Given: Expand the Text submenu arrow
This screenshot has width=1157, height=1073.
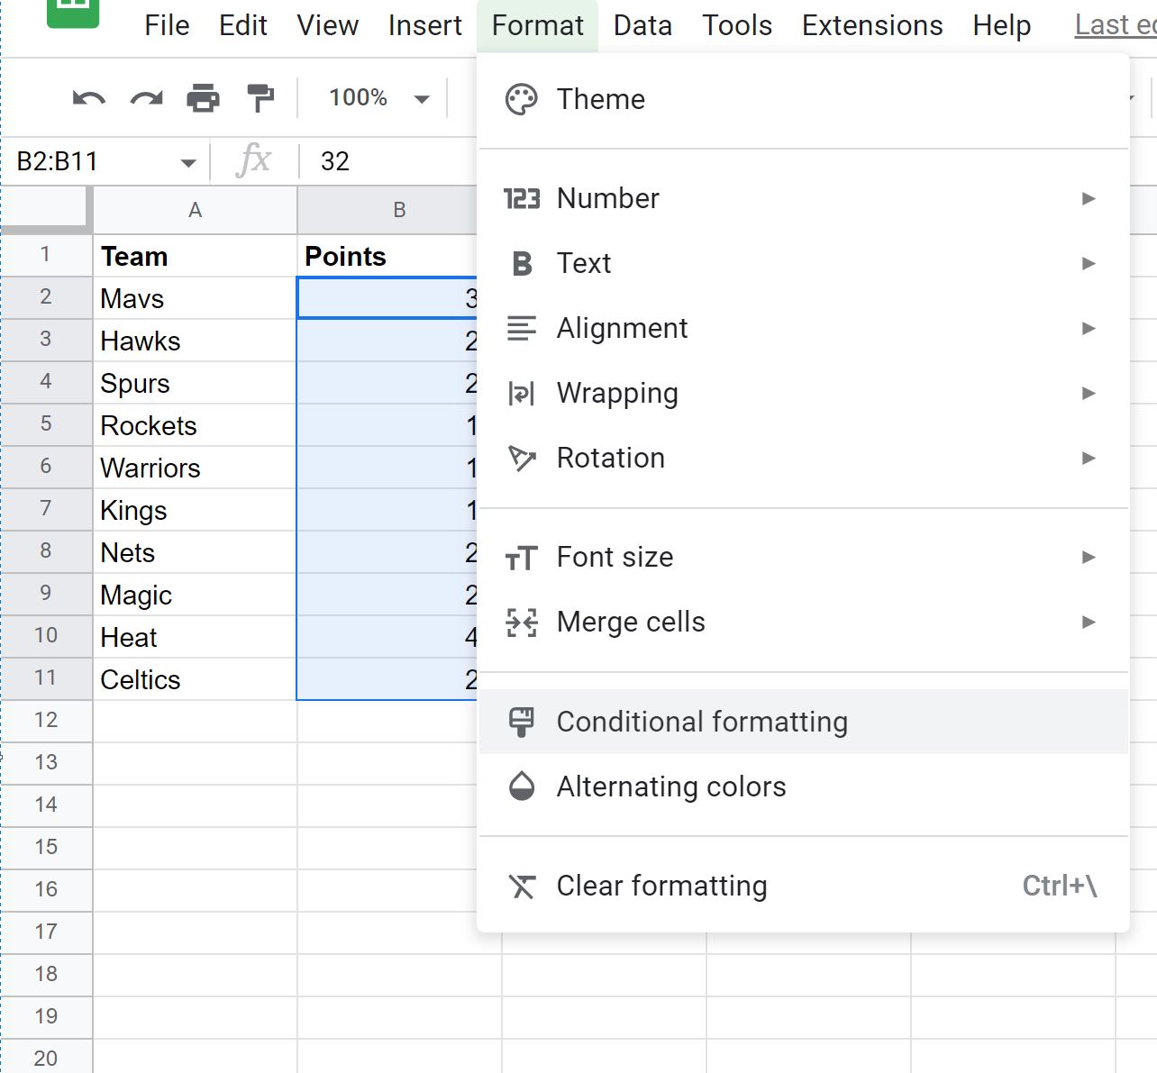Looking at the screenshot, I should [1089, 263].
